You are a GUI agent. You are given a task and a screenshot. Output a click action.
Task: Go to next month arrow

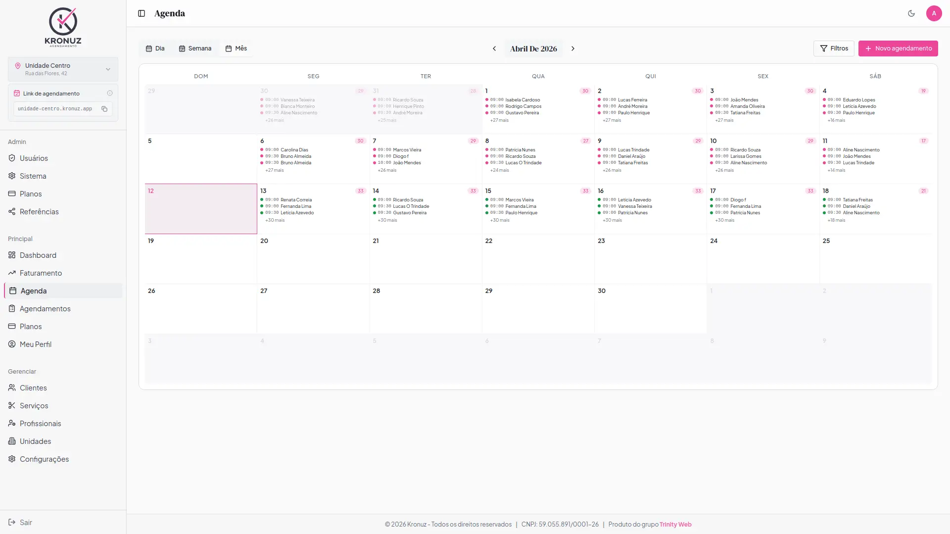pyautogui.click(x=573, y=49)
